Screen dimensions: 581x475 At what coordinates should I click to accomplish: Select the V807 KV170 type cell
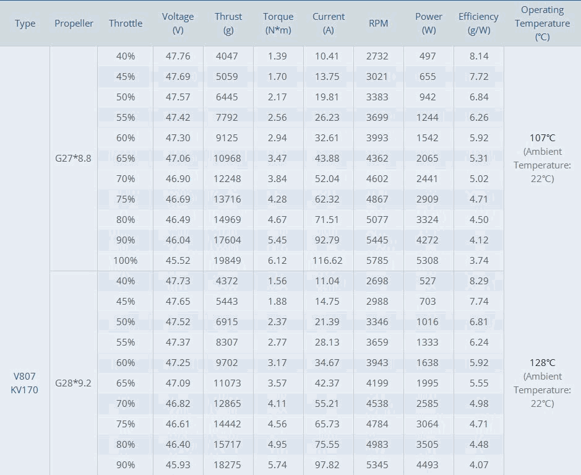[25, 383]
